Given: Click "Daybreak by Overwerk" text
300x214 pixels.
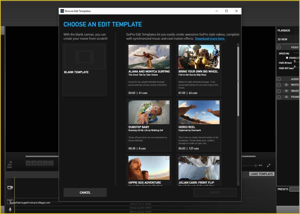Looking at the screenshot, I should 190,130.
